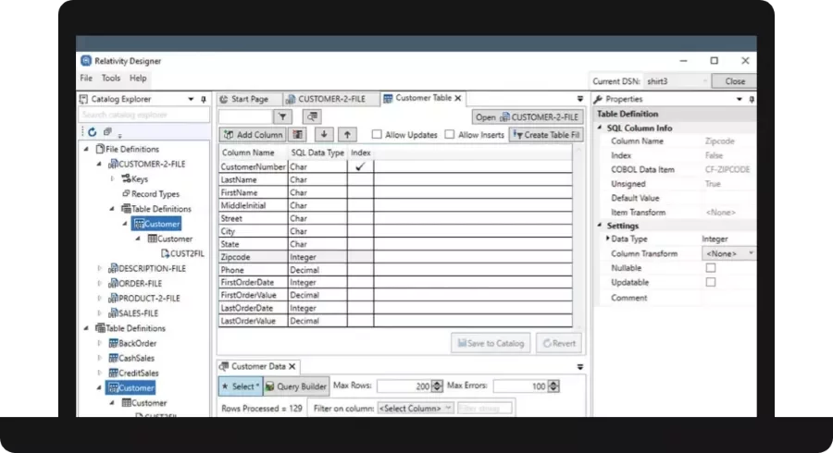Screen dimensions: 833x453
Task: Move column up with the up arrow icon
Action: [347, 135]
